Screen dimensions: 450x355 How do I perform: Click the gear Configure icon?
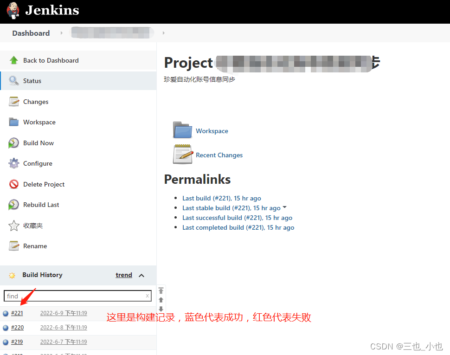(x=14, y=163)
